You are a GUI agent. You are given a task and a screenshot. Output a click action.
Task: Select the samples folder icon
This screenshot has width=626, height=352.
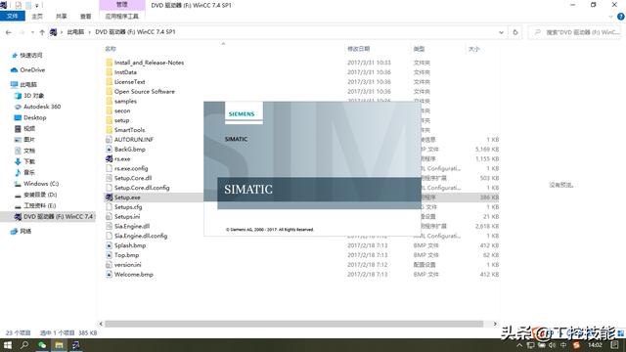click(109, 101)
